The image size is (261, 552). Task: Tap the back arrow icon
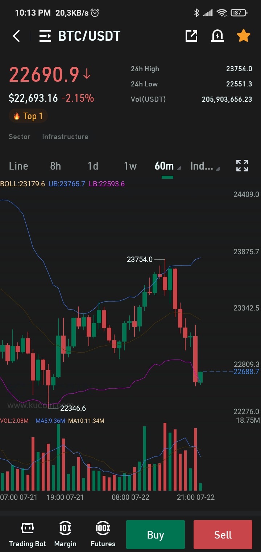(16, 36)
